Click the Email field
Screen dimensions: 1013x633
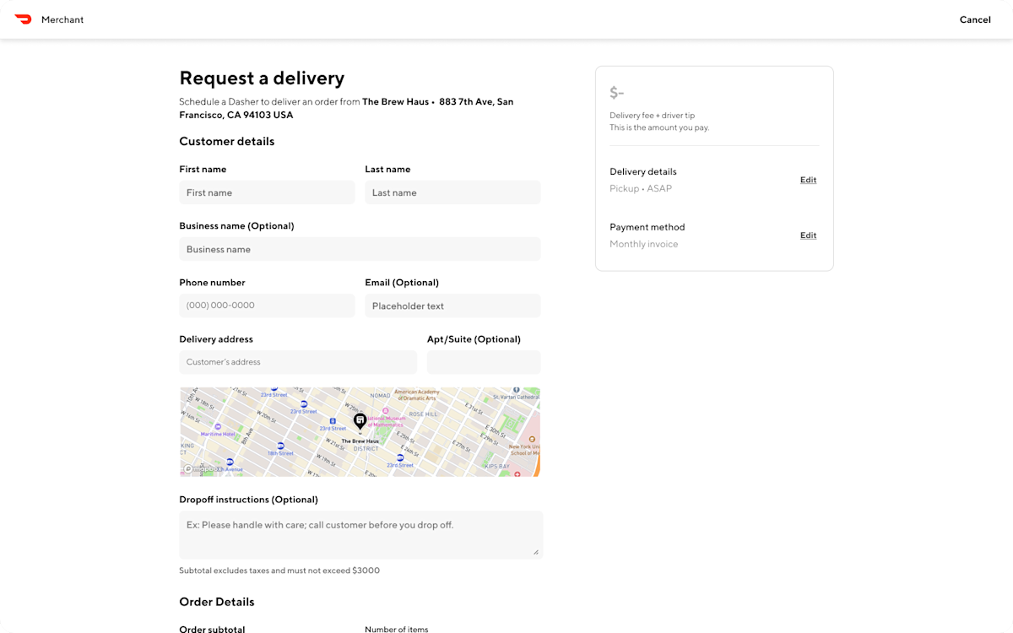coord(452,306)
